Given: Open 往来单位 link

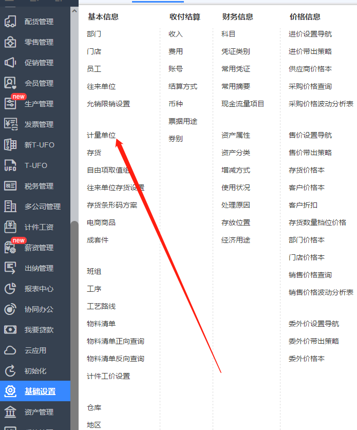Looking at the screenshot, I should click(101, 86).
